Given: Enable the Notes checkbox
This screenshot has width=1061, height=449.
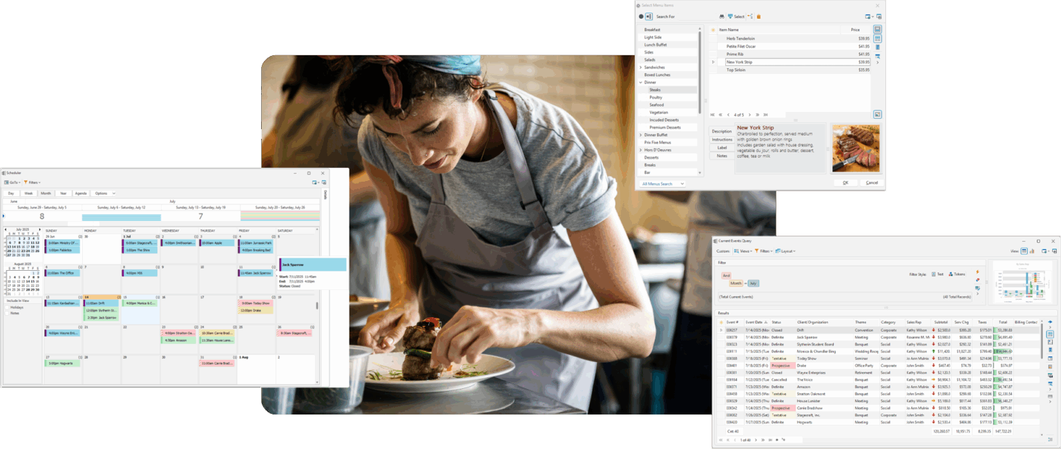Looking at the screenshot, I should point(8,313).
